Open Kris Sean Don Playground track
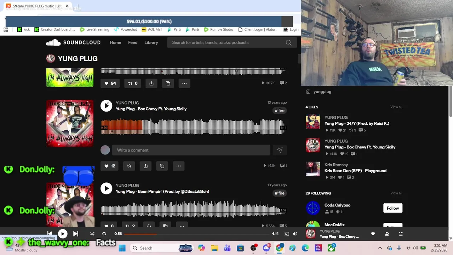Screen dimensions: 453x255 [355, 171]
